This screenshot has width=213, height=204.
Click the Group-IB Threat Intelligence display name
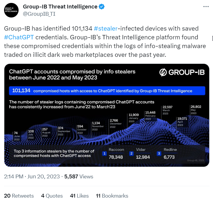coord(60,6)
